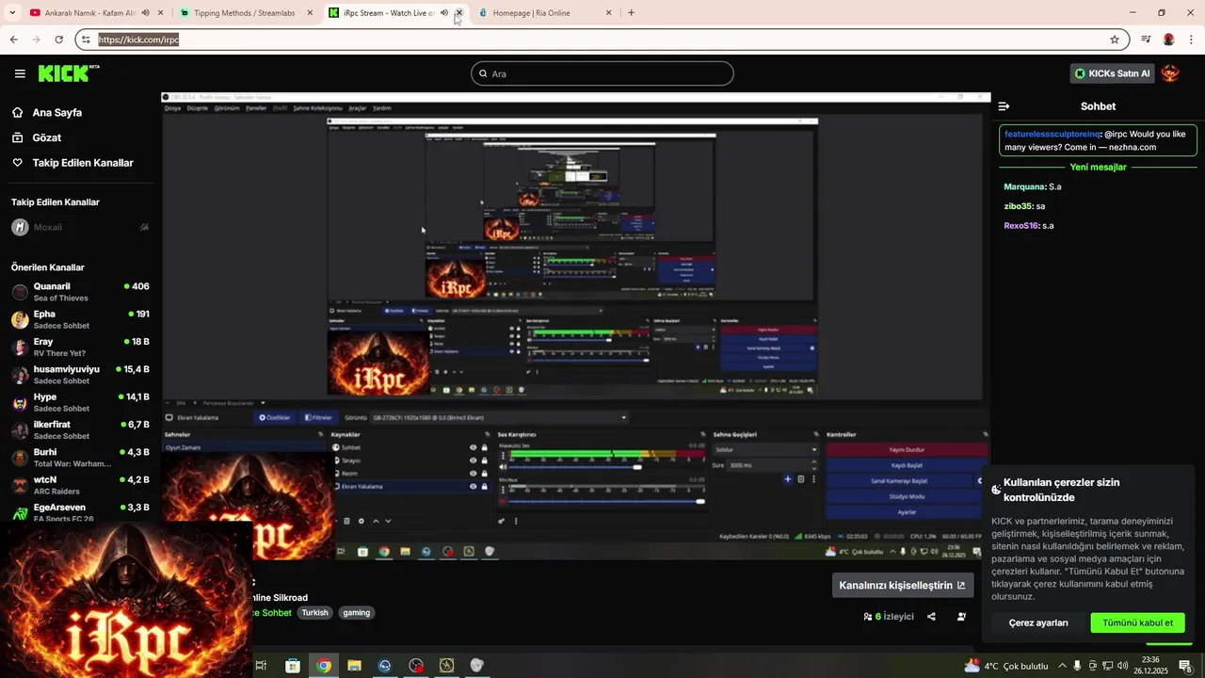
Task: Open Chrome media controls icon
Action: pyautogui.click(x=1146, y=40)
